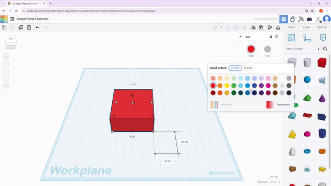Pick the green Roof shape
The image size is (331, 186).
click(307, 98)
